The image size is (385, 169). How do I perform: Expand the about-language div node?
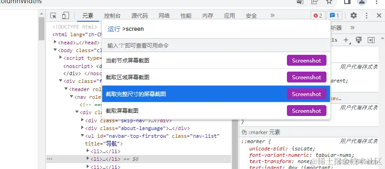pos(82,128)
